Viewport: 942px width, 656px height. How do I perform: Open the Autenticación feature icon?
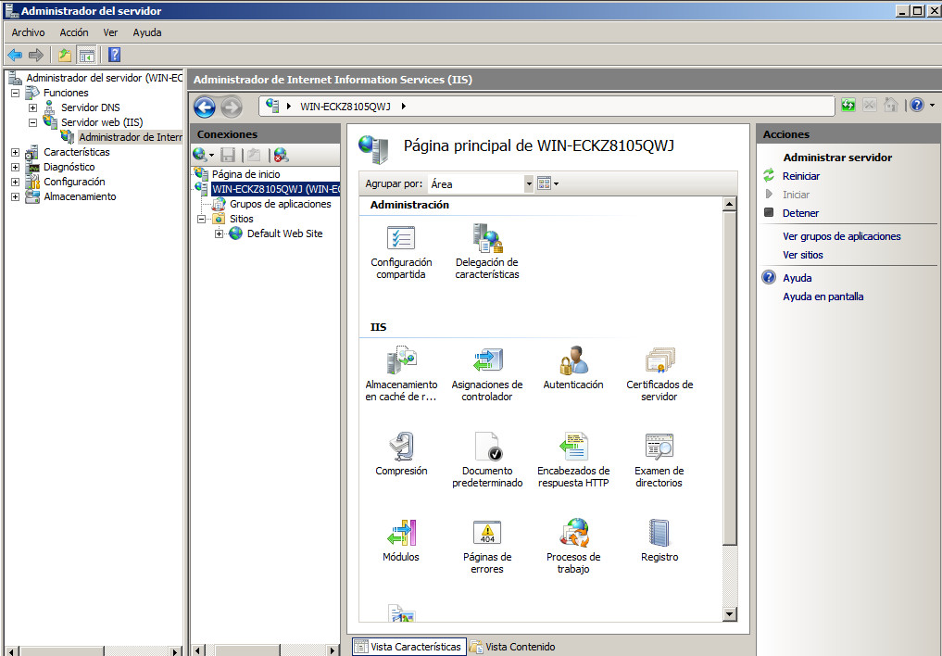click(572, 360)
